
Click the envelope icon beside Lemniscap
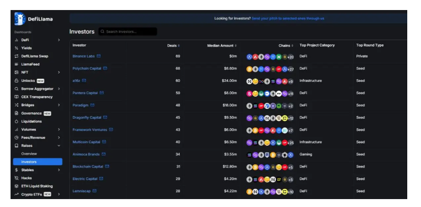(95, 191)
